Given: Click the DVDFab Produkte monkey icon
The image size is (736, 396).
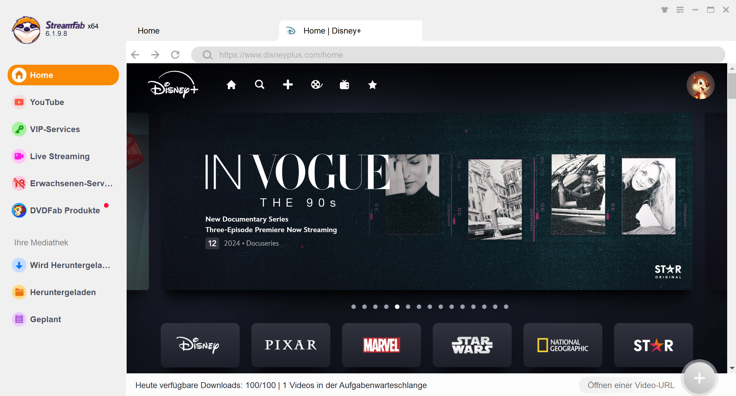Looking at the screenshot, I should [19, 210].
